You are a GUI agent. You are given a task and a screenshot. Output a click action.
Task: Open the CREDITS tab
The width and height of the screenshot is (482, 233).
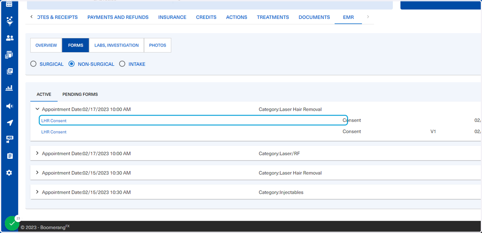(x=206, y=17)
